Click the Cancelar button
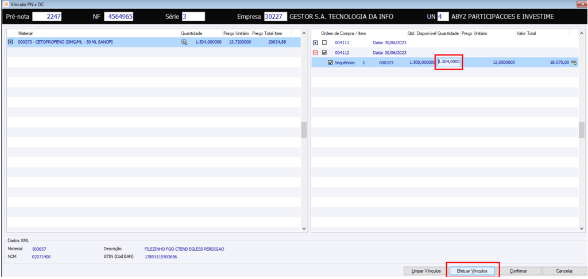Screen dimensions: 588x279 [564, 271]
